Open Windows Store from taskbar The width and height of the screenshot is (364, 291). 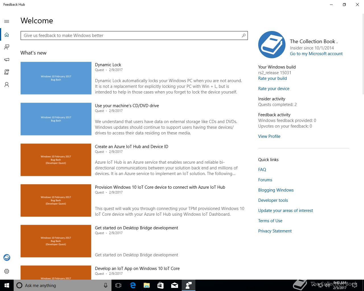tap(160, 285)
